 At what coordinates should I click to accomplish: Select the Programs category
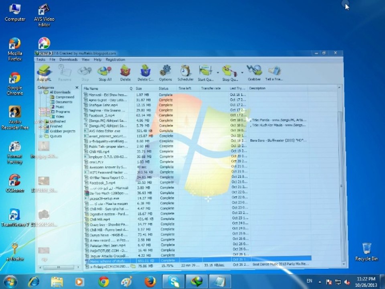60,112
